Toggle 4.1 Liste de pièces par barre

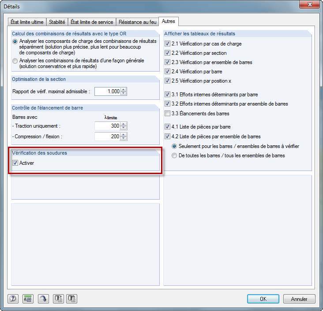167,127
